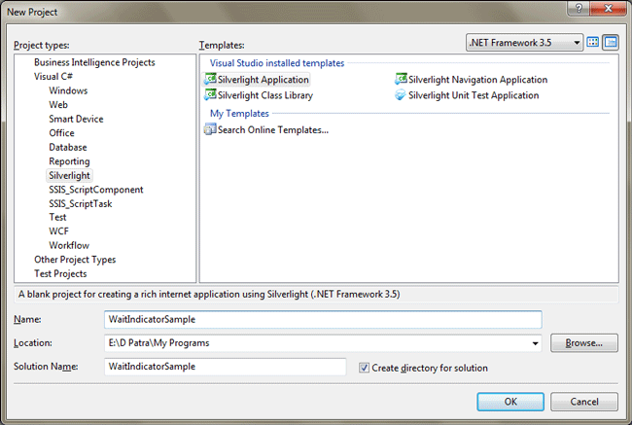Viewport: 632px width, 425px height.
Task: Click the Cancel button
Action: [x=584, y=402]
